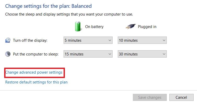The width and height of the screenshot is (197, 105).
Task: Click the Choose the sleep and display settings description
Action: pos(69,14)
